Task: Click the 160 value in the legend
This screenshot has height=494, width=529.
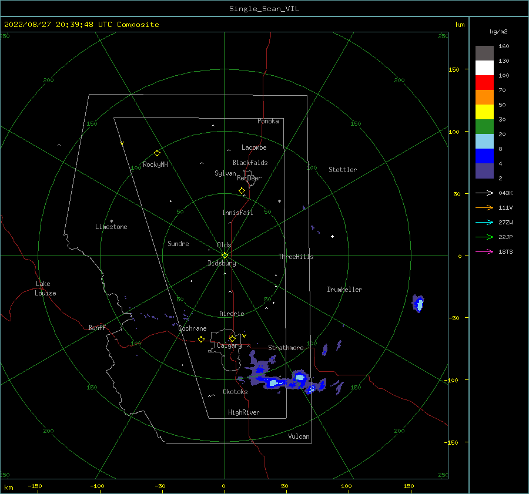Action: 504,46
